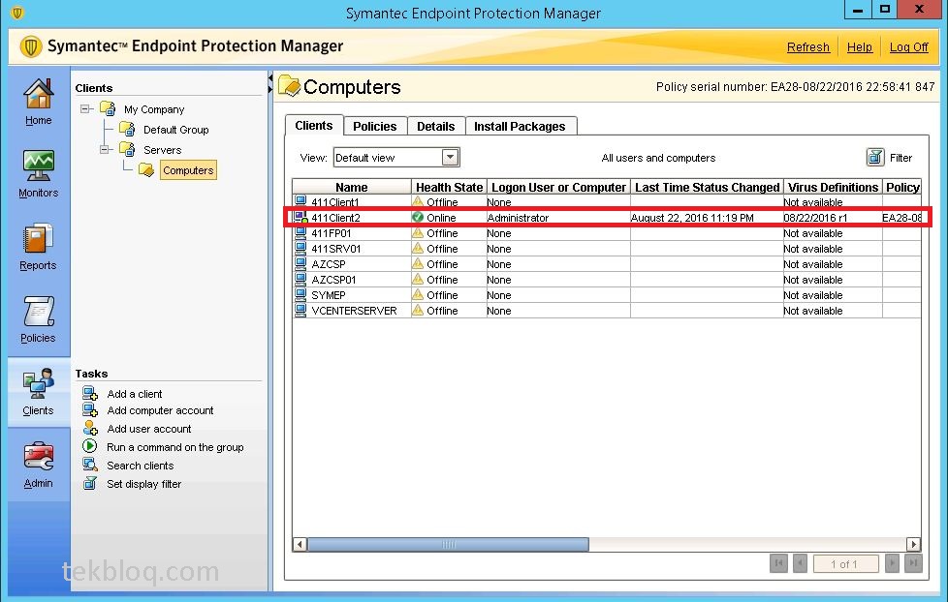Select the Computers group in tree
Viewport: 948px width, 602px height.
188,170
